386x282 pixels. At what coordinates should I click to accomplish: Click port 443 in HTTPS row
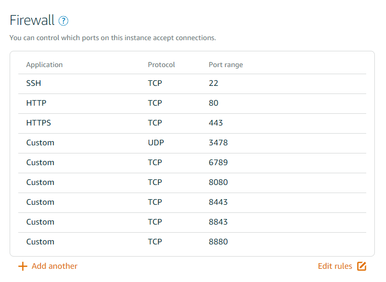coord(216,123)
